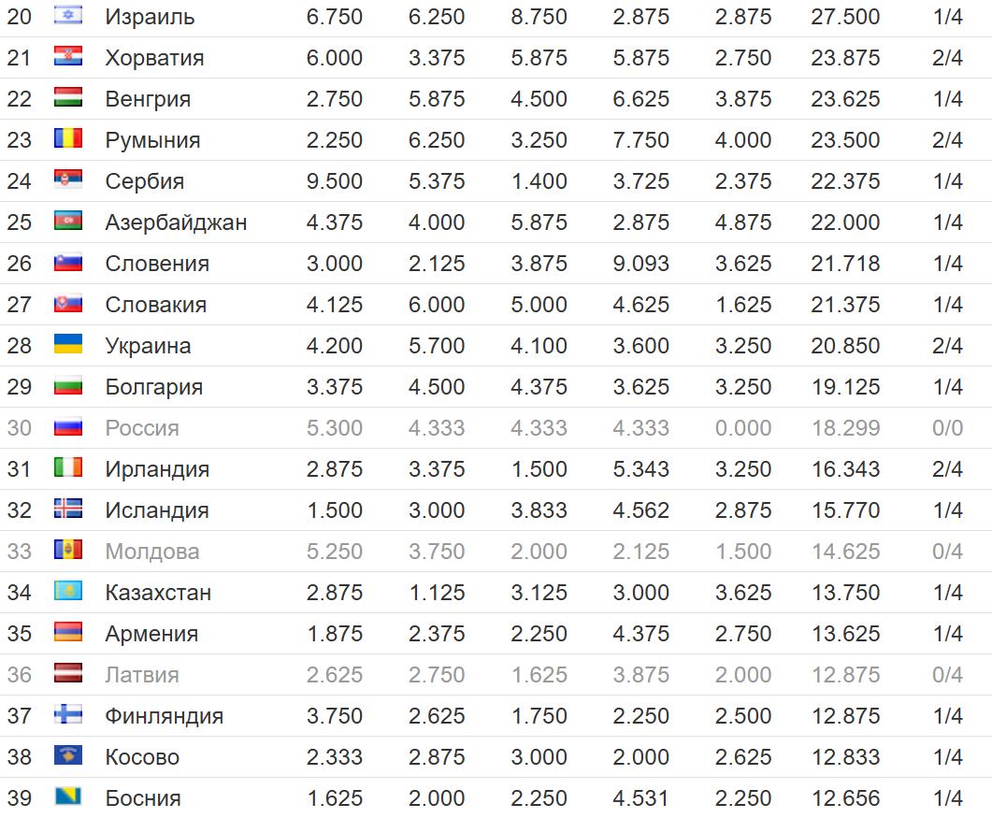992x818 pixels.
Task: Click the Kosovo flag icon
Action: (68, 756)
